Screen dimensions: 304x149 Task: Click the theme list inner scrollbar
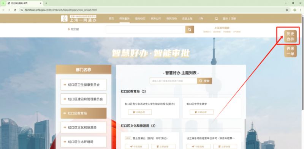(245, 133)
